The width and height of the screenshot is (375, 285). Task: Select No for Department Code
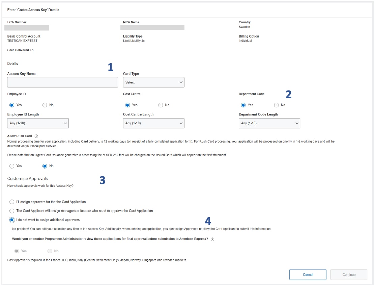(276, 105)
